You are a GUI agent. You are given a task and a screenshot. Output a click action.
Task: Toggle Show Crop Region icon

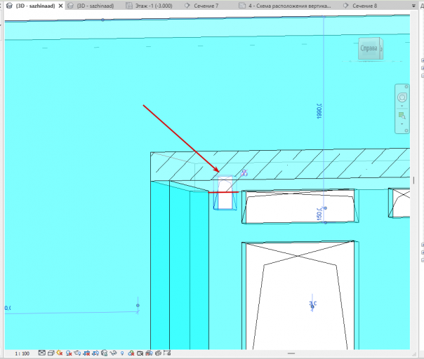coord(95,353)
